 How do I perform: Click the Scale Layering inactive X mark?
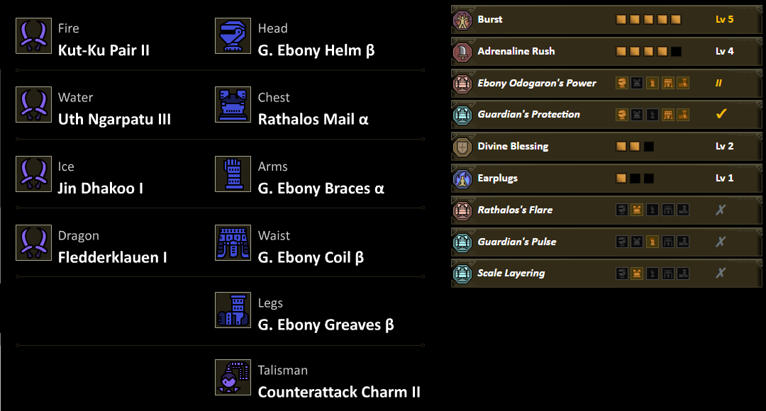(721, 274)
